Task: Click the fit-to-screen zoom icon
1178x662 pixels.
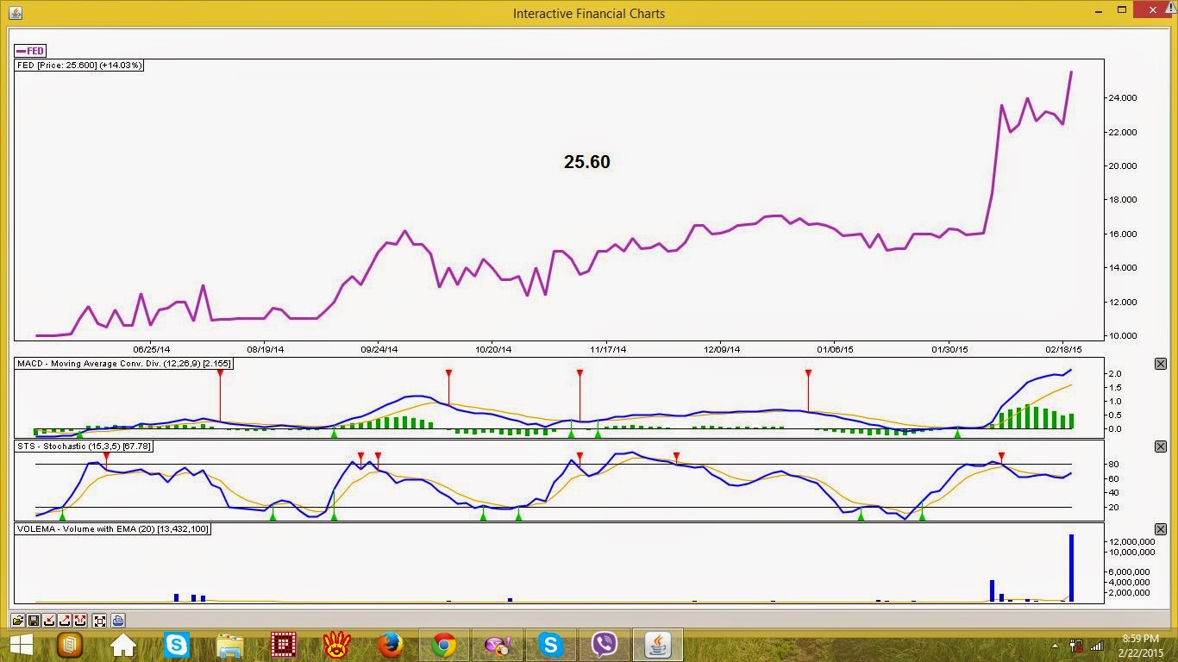Action: click(100, 620)
